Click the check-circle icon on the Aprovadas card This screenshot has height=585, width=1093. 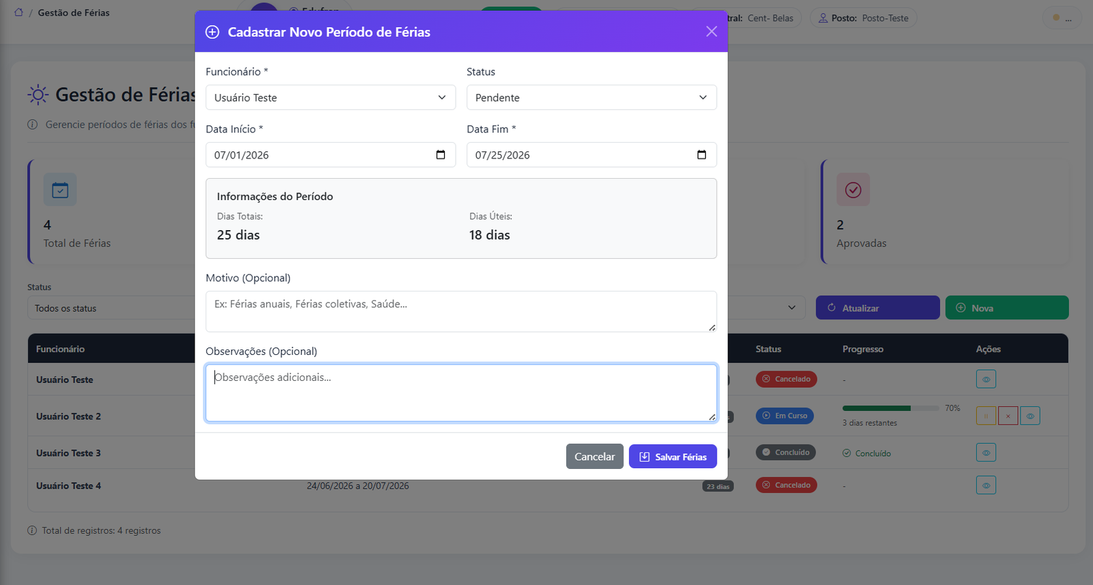pyautogui.click(x=853, y=190)
